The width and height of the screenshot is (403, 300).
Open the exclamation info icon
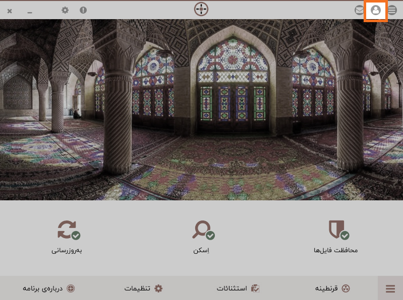point(83,10)
